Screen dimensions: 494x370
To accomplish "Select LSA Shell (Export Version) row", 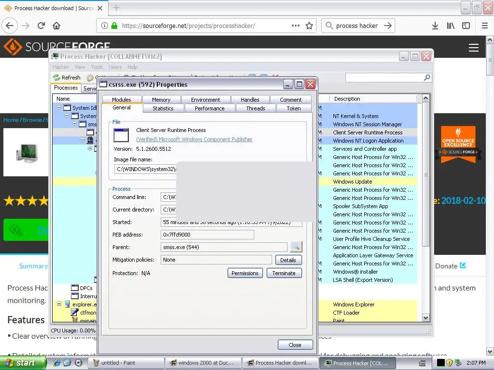I will pyautogui.click(x=363, y=280).
